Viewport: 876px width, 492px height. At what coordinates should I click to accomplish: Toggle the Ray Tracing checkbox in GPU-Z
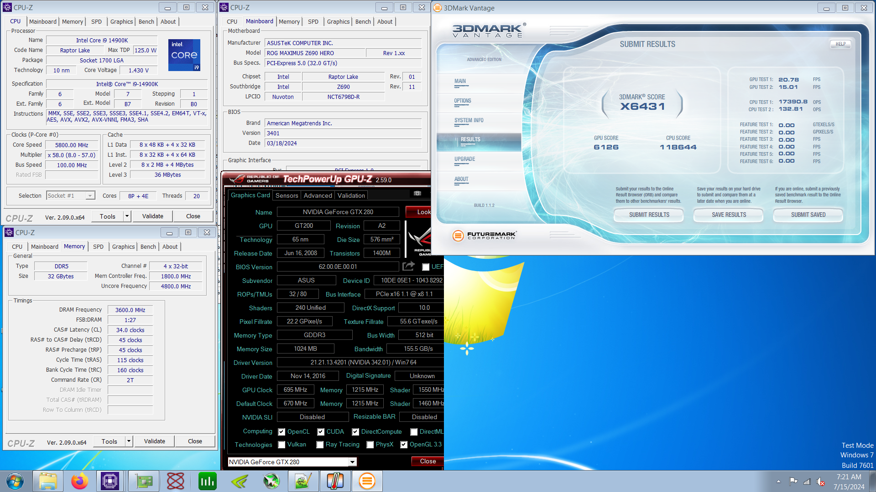click(320, 445)
